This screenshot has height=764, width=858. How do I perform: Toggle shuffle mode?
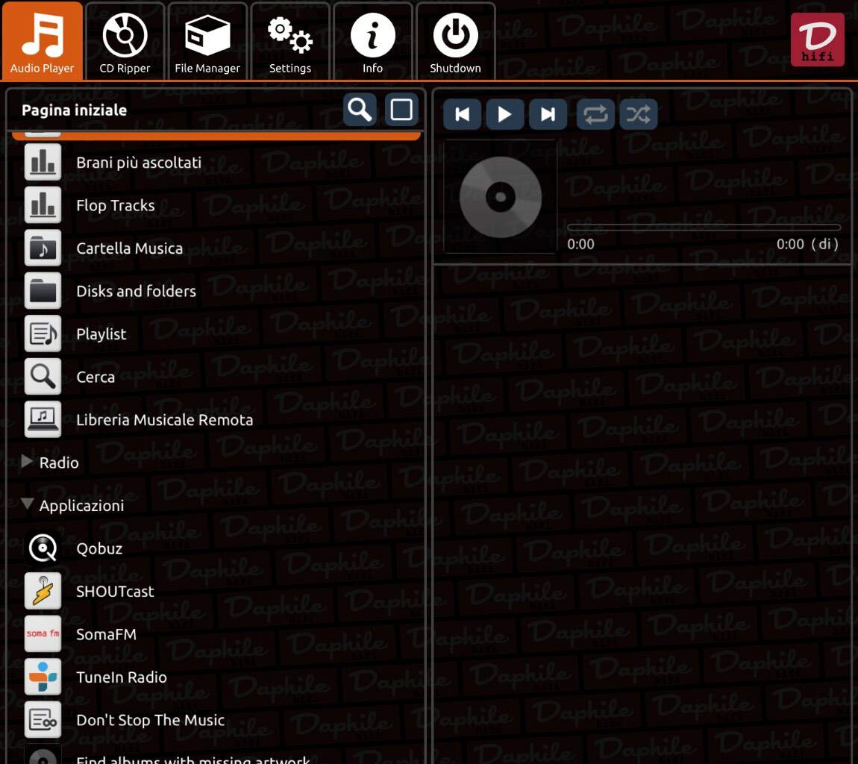click(x=639, y=114)
